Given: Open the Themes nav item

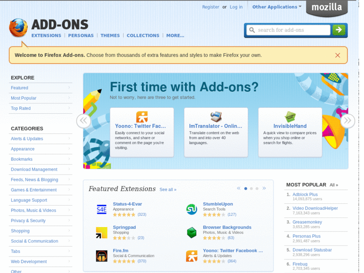Looking at the screenshot, I should click(110, 35).
